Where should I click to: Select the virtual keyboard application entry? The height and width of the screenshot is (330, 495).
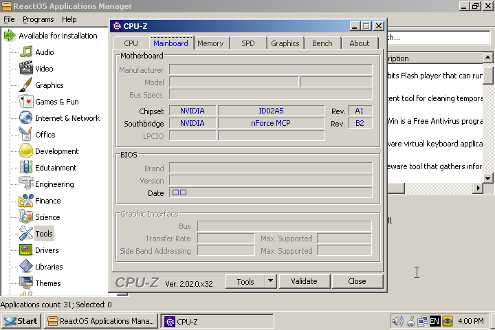tap(435, 144)
